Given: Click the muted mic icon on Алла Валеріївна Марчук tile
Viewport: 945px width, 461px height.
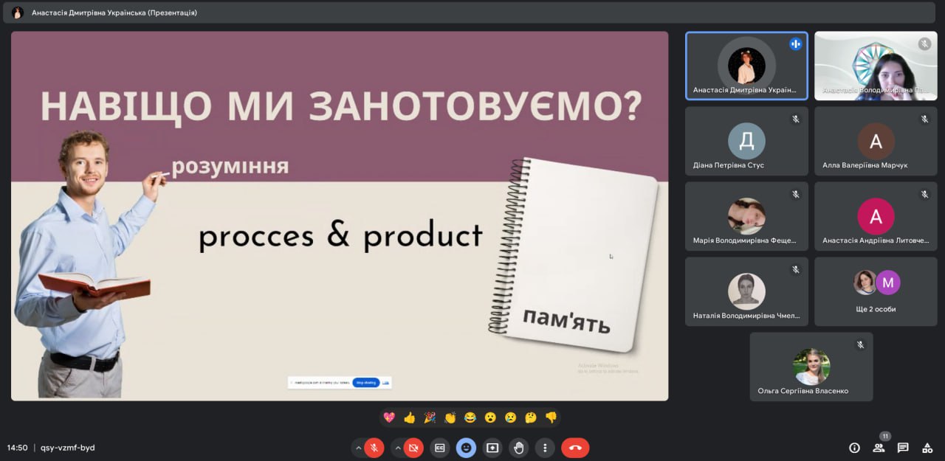Looking at the screenshot, I should (x=924, y=119).
